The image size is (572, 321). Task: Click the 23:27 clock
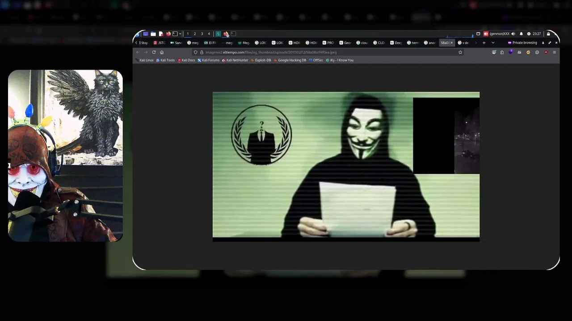(537, 34)
